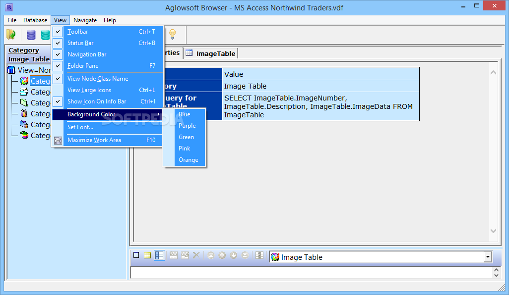Viewport: 509px width, 295px height.
Task: Click the open folder icon in toolbar
Action: tap(11, 34)
